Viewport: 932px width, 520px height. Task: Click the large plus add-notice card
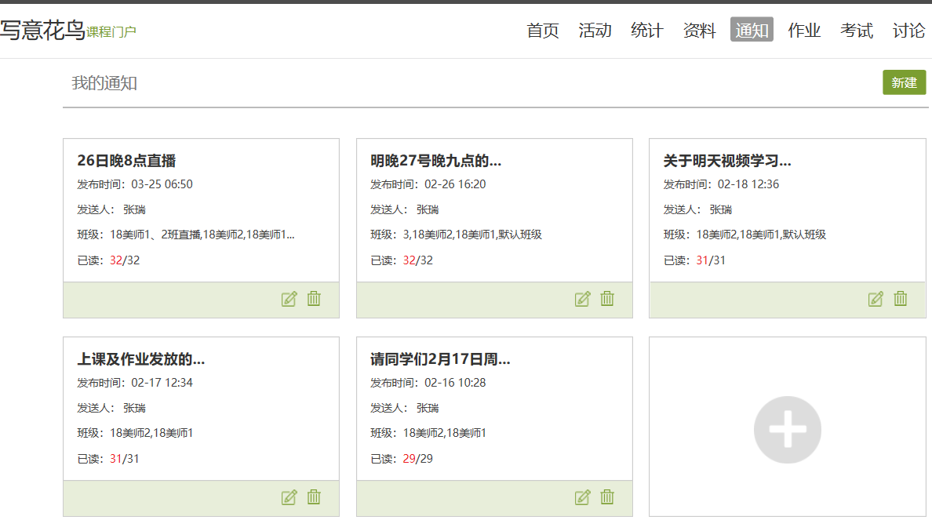pos(787,430)
